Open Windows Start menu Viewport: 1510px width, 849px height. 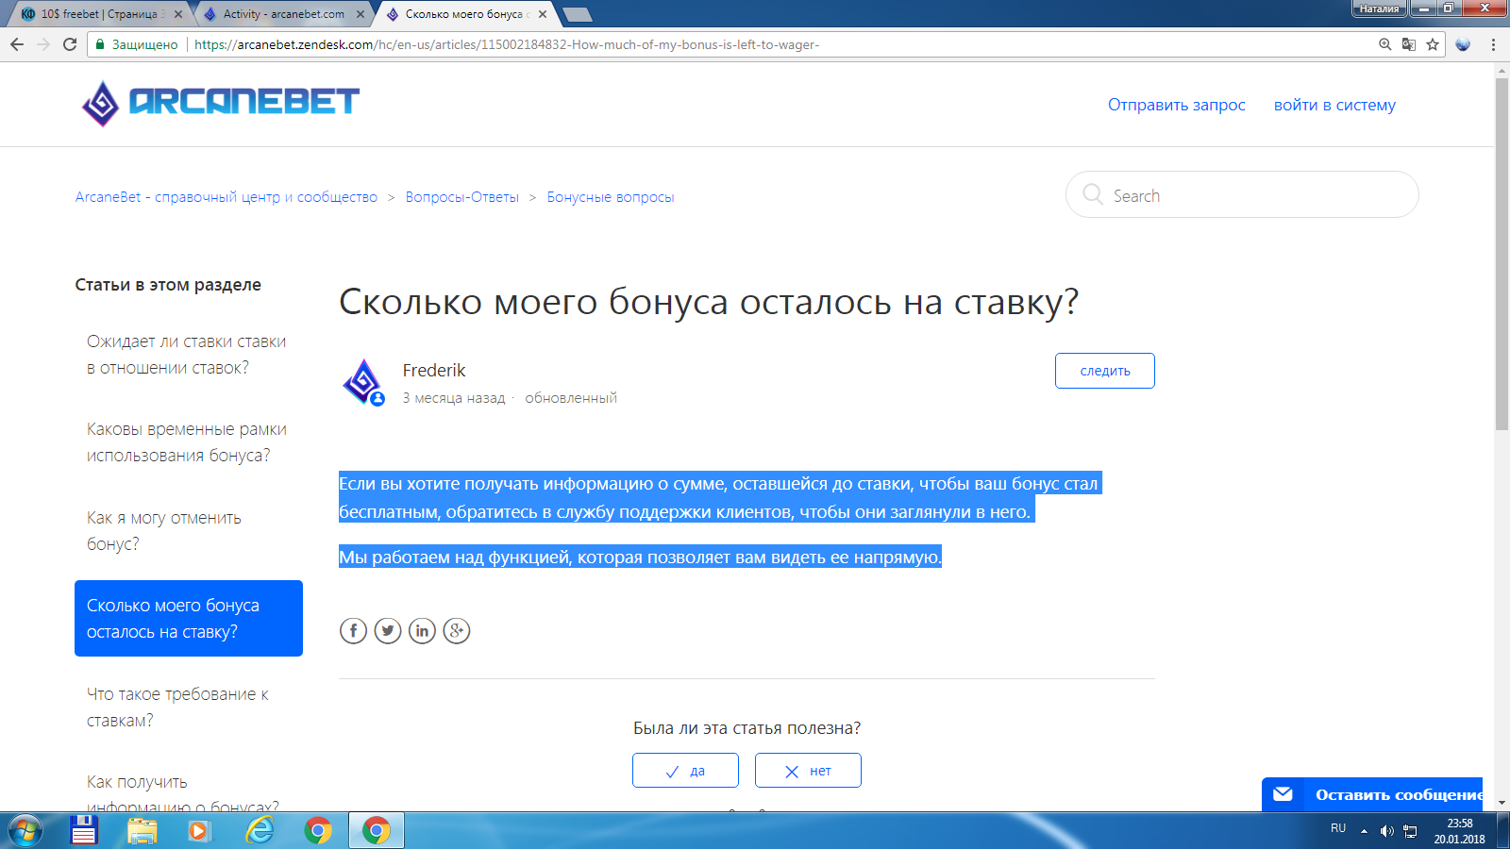coord(25,830)
